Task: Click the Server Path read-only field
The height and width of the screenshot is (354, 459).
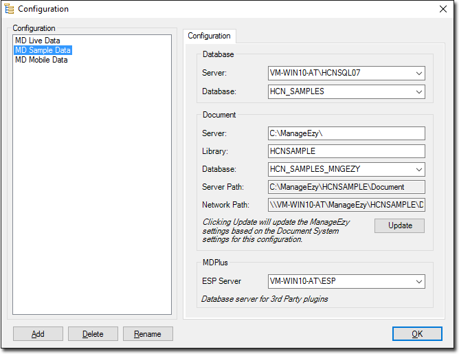Action: pyautogui.click(x=346, y=187)
